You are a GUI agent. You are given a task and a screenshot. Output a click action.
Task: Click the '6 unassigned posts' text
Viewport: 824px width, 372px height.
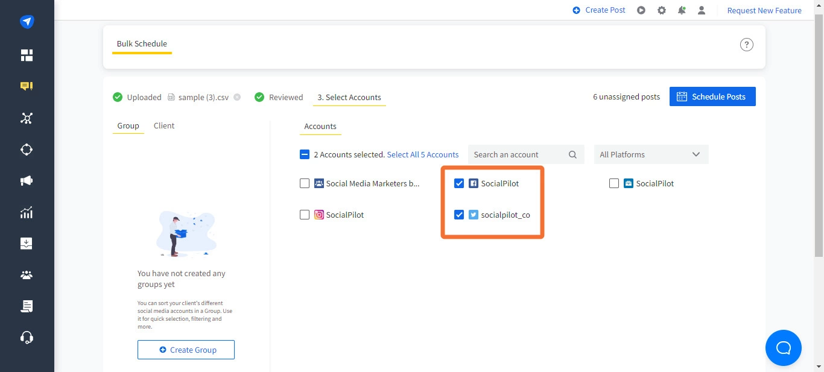[626, 96]
